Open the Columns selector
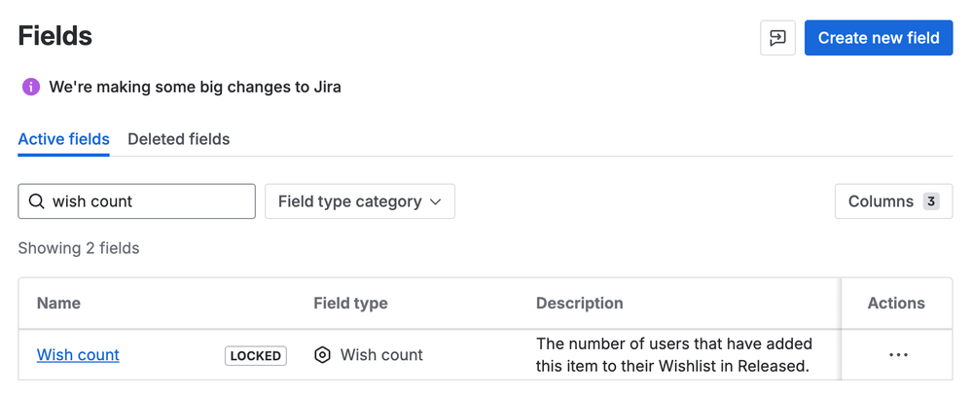The image size is (972, 397). pyautogui.click(x=892, y=201)
